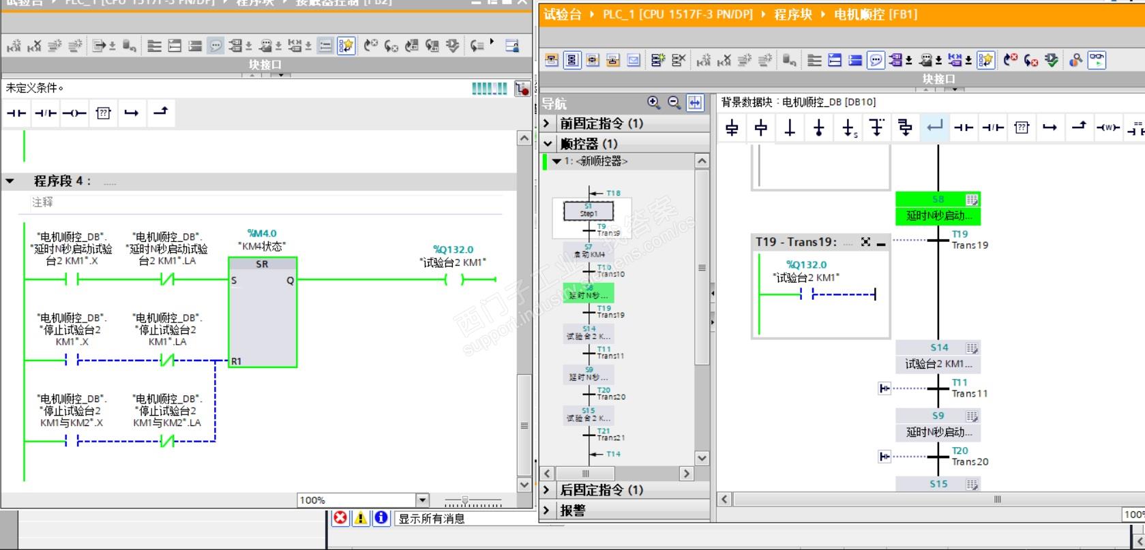Viewport: 1145px width, 550px height.
Task: Toggle favorites display in left editor toolbar
Action: (346, 46)
